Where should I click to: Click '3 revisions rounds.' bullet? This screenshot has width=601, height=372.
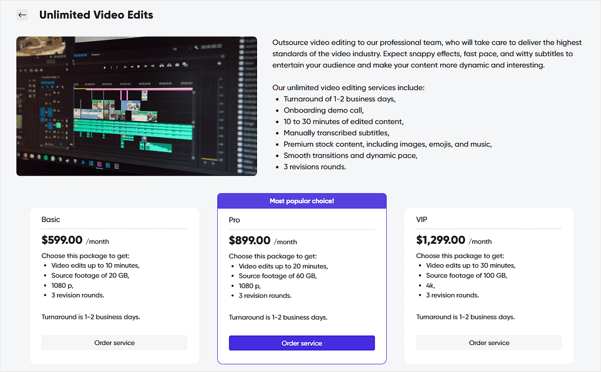coord(315,167)
